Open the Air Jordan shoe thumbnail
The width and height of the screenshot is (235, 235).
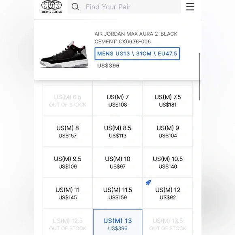[64, 54]
